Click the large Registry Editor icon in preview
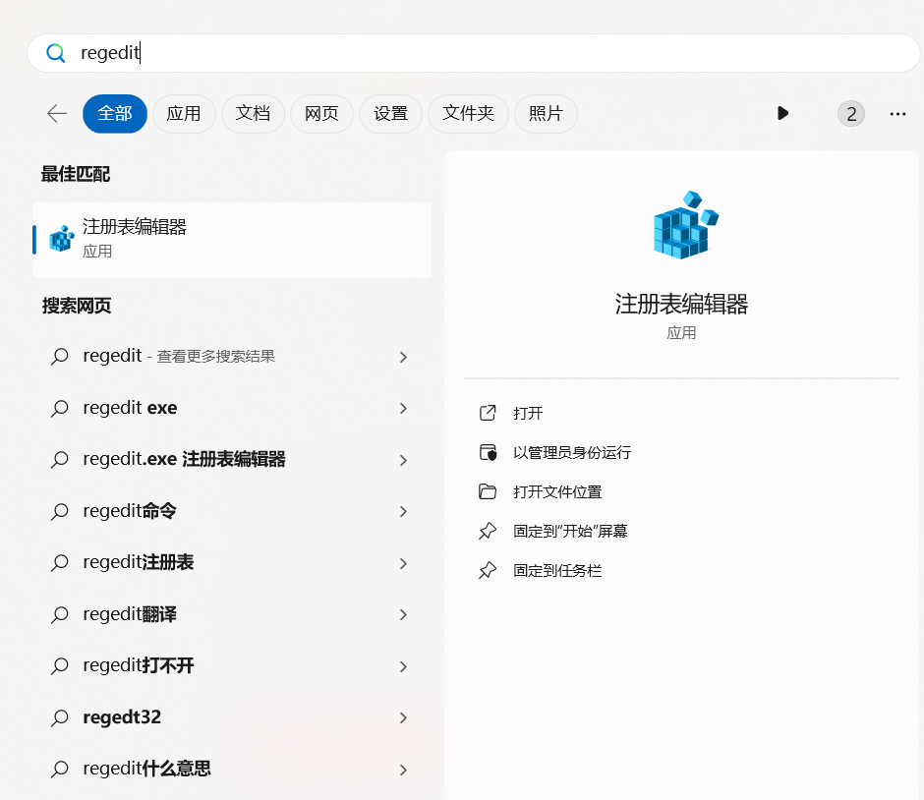 (x=683, y=225)
